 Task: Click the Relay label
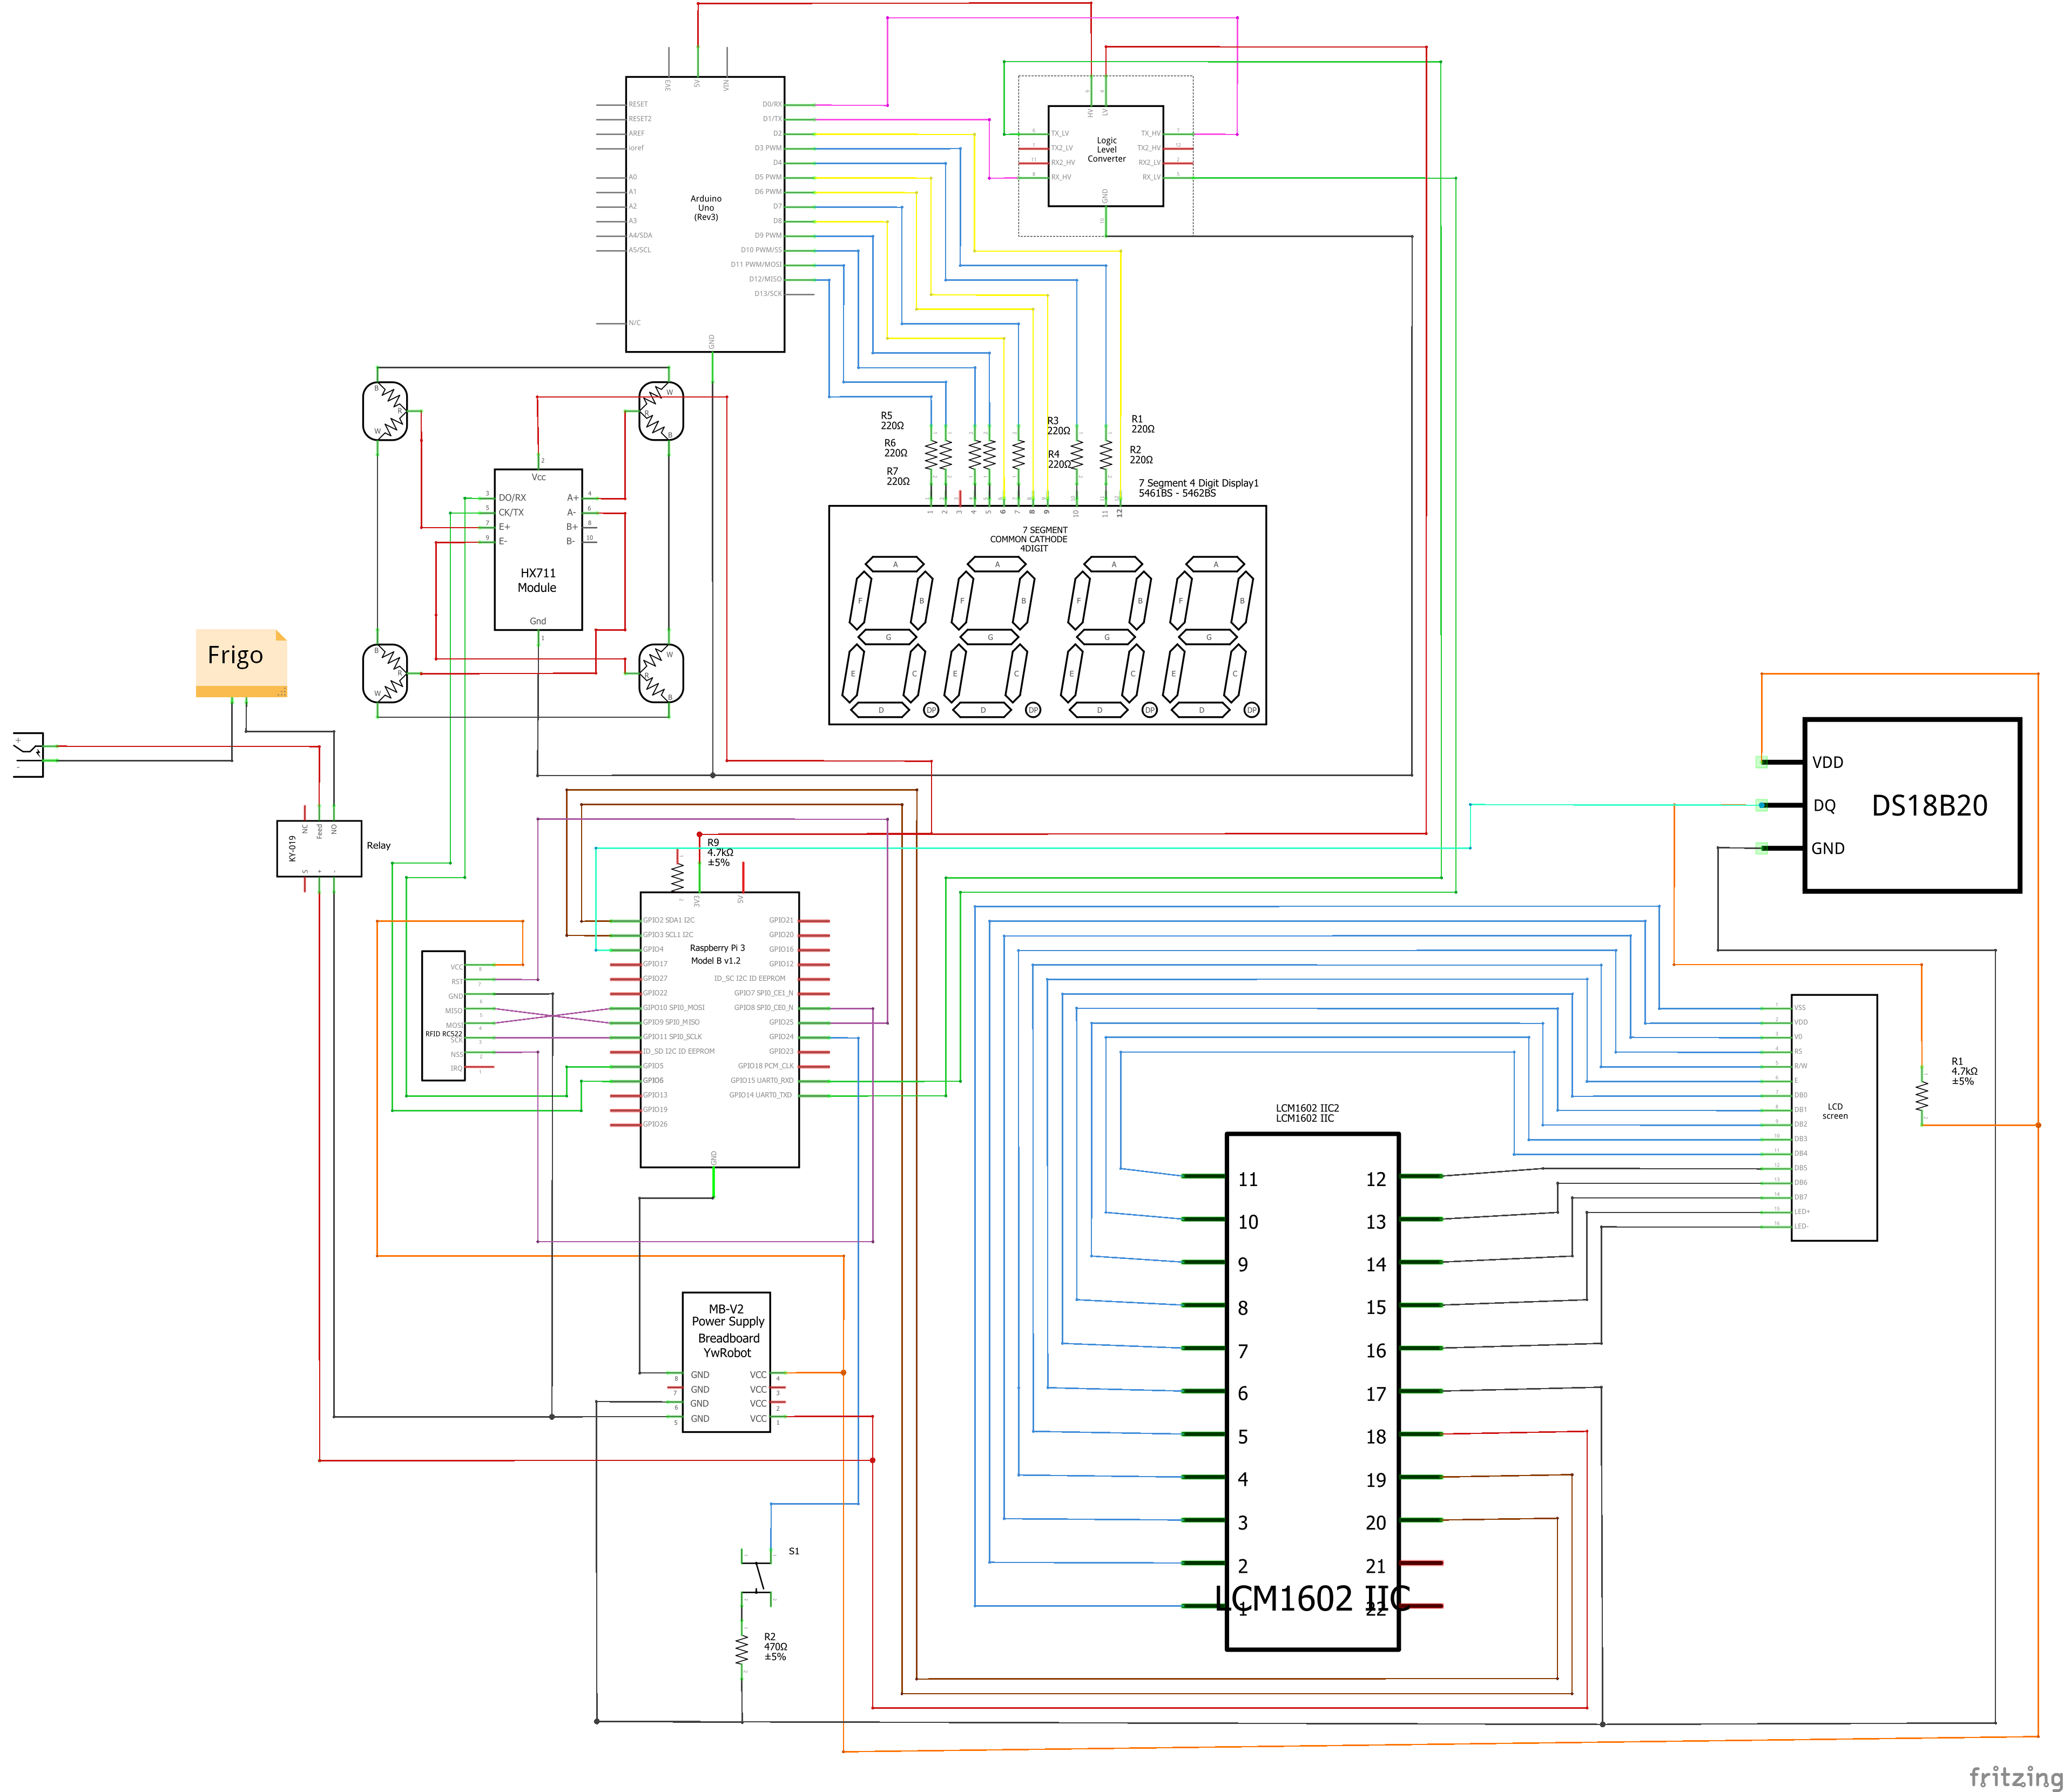tap(378, 846)
